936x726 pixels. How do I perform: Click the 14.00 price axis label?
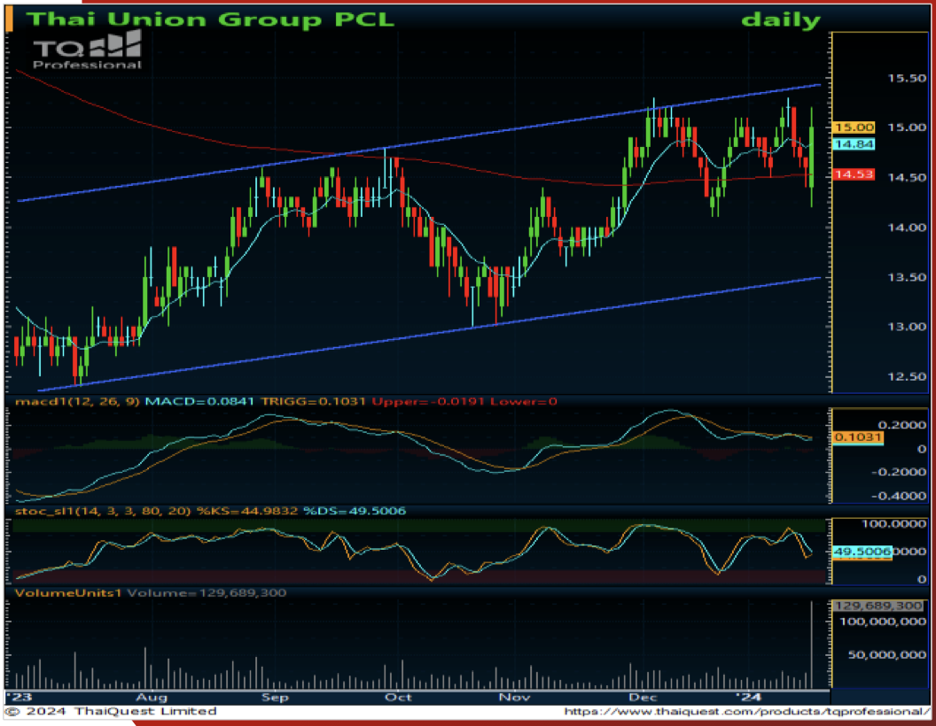coord(906,228)
